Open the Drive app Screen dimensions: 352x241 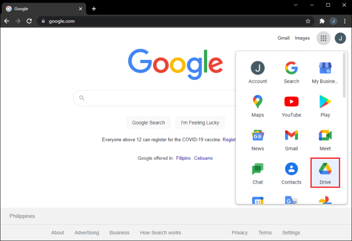coord(325,173)
